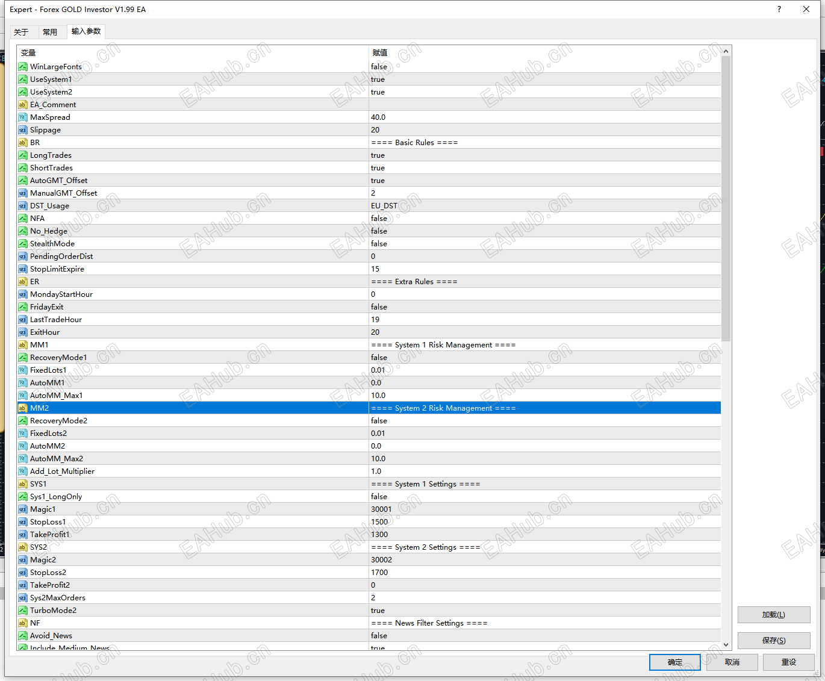The width and height of the screenshot is (825, 681).
Task: Click the integer icon beside Slippage
Action: [x=23, y=130]
